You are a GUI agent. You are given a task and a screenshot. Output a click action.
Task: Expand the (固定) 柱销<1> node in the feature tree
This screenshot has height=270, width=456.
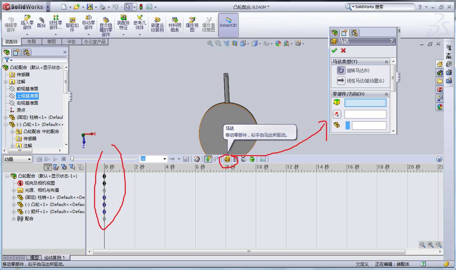[x=6, y=117]
